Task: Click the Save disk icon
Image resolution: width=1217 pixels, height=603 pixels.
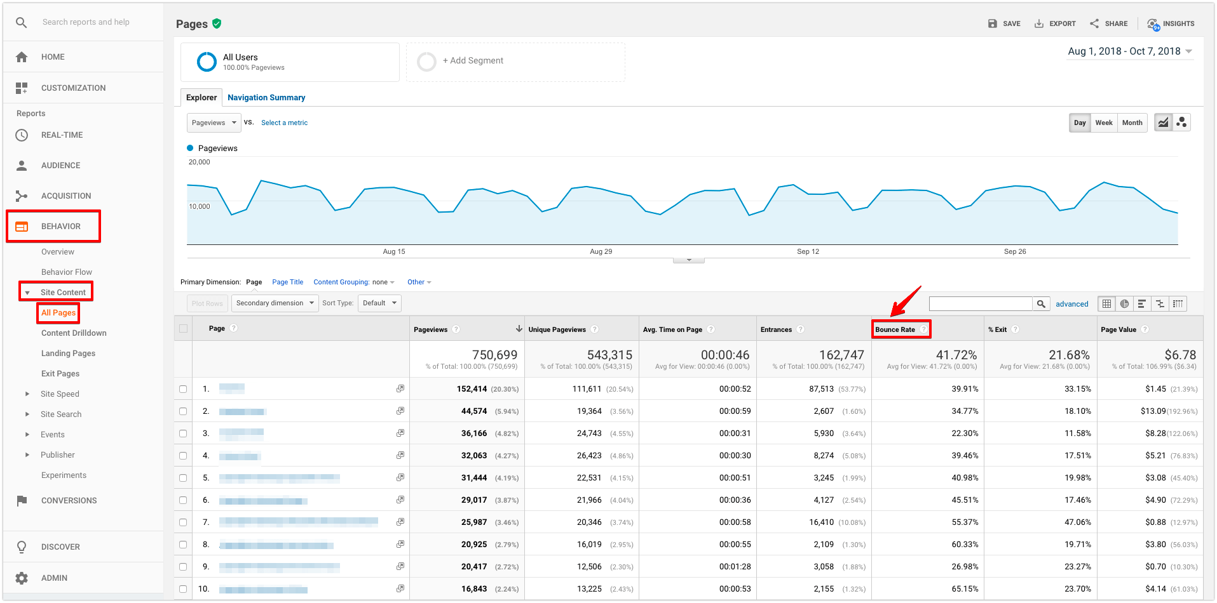Action: pyautogui.click(x=993, y=23)
